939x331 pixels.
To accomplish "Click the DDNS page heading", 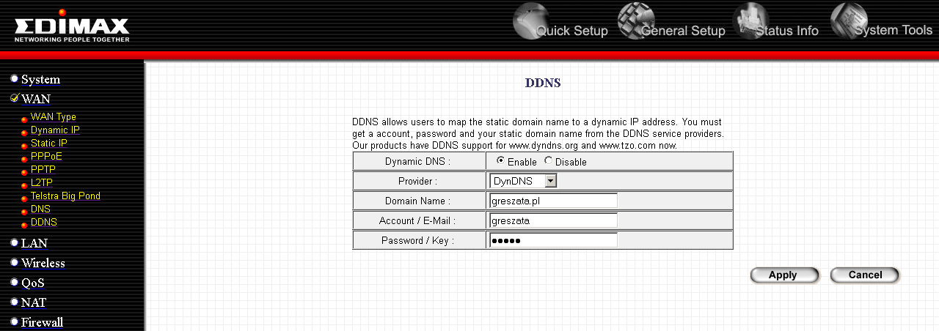I will [543, 83].
